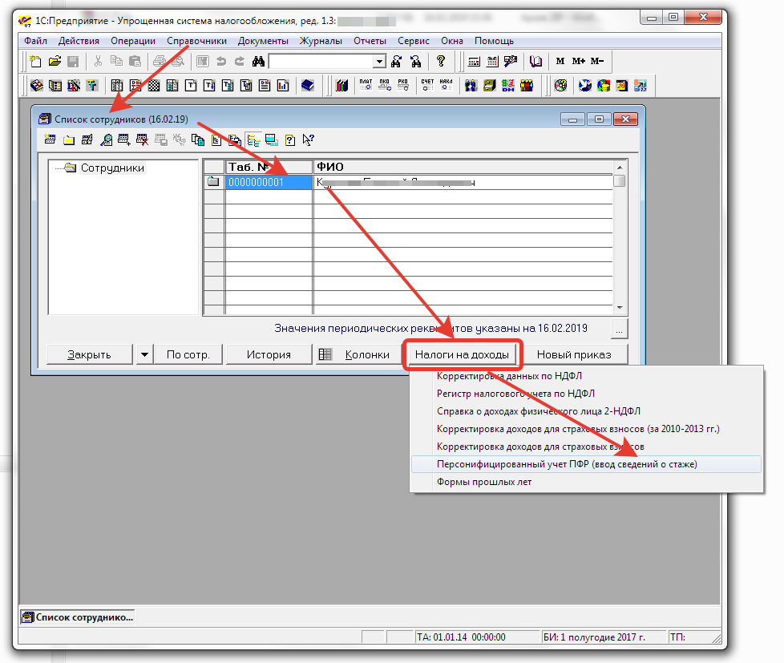Click the CD with question mark icon
The image size is (784, 663).
560,86
